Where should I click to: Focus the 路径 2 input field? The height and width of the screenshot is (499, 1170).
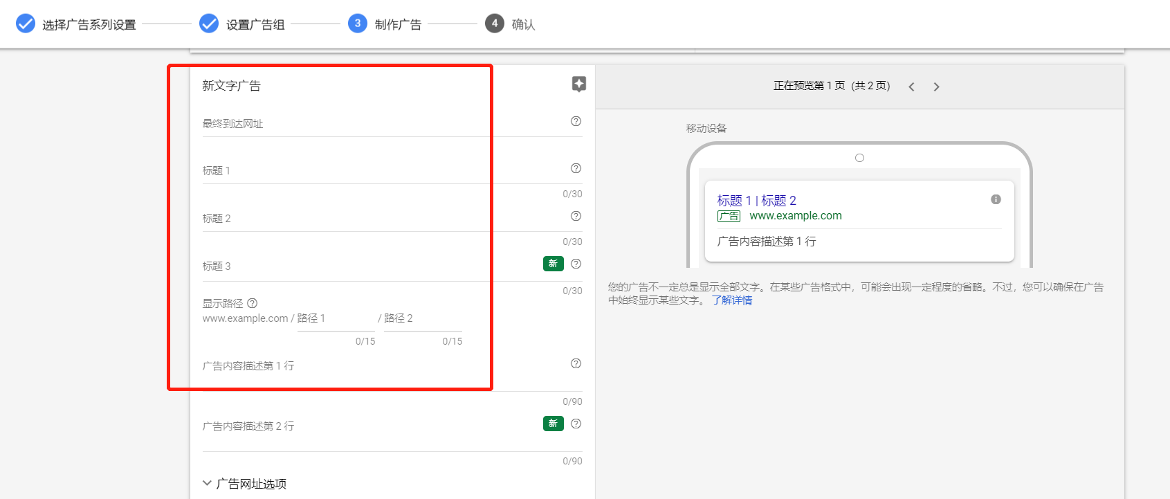point(423,318)
